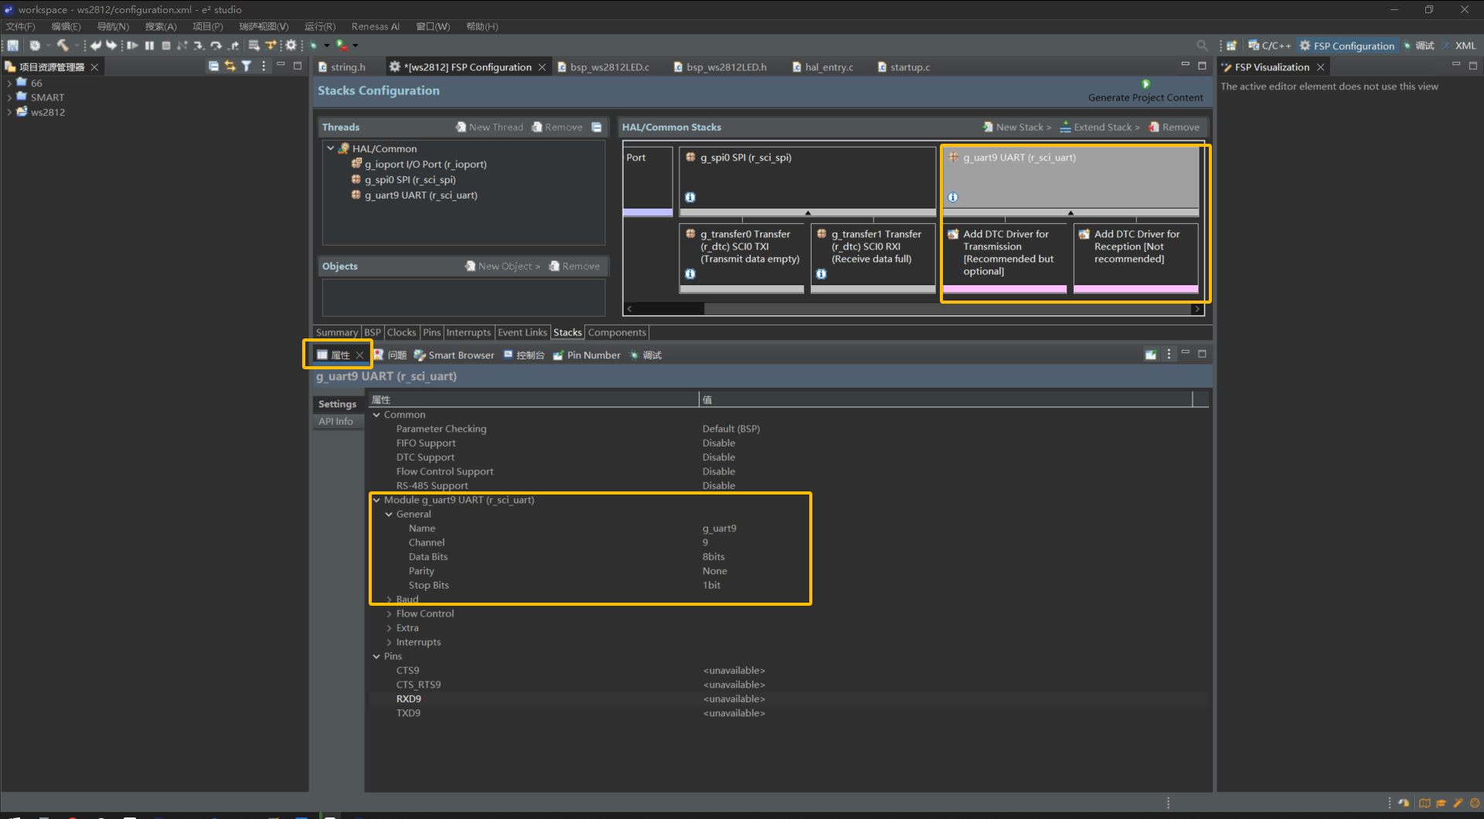This screenshot has height=819, width=1484.
Task: Click info icon on g_transfer0 Transfer block
Action: point(690,274)
